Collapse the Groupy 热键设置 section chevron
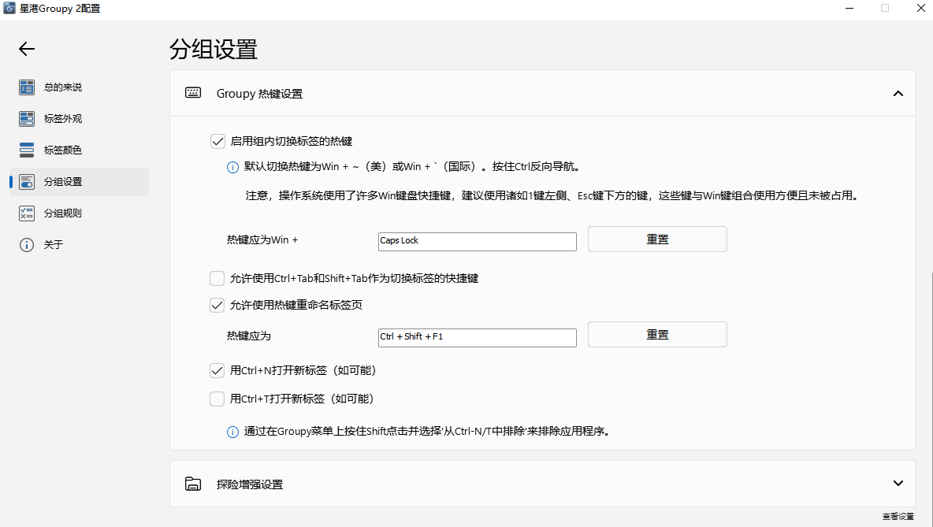The height and width of the screenshot is (527, 933). point(898,94)
